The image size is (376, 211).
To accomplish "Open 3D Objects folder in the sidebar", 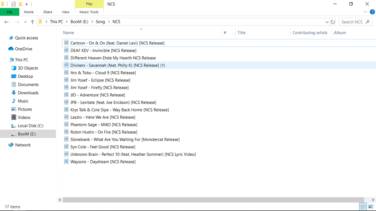I will point(25,68).
